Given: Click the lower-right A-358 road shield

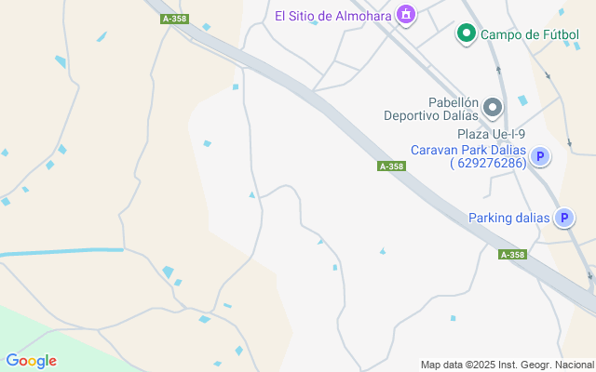Looking at the screenshot, I should (x=512, y=255).
